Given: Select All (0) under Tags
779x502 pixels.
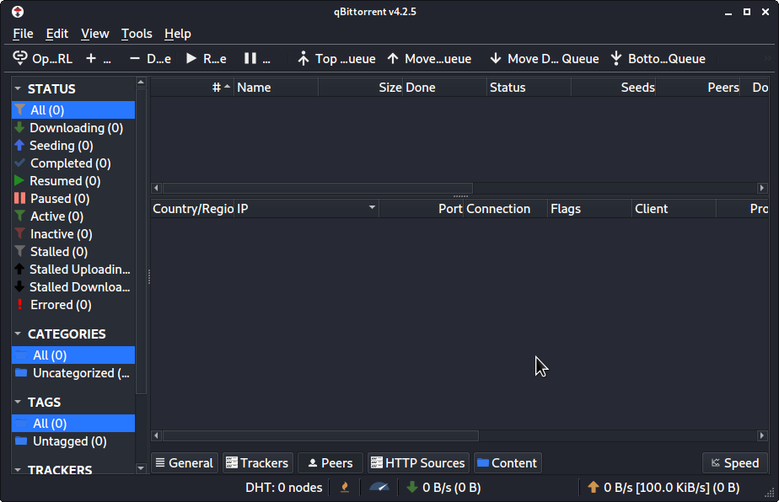Looking at the screenshot, I should (x=73, y=424).
